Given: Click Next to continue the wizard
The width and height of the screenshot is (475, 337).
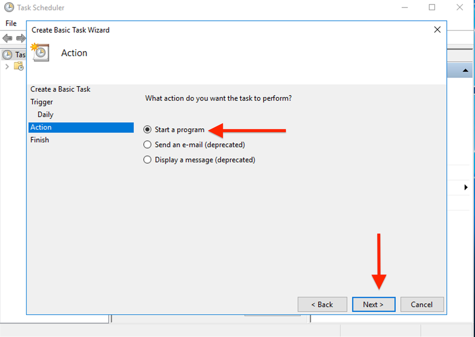Looking at the screenshot, I should point(374,304).
